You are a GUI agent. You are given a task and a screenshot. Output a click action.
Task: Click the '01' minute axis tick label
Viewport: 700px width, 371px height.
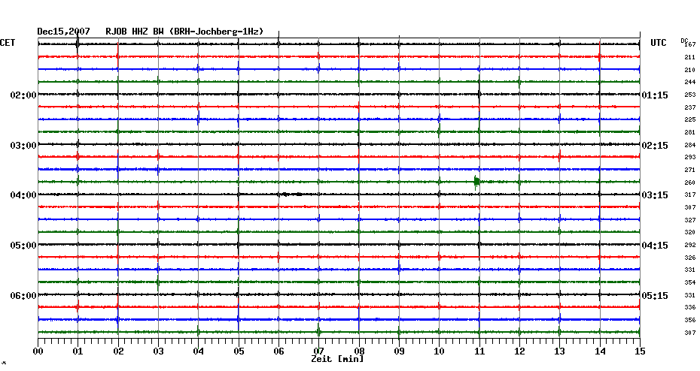pyautogui.click(x=78, y=351)
